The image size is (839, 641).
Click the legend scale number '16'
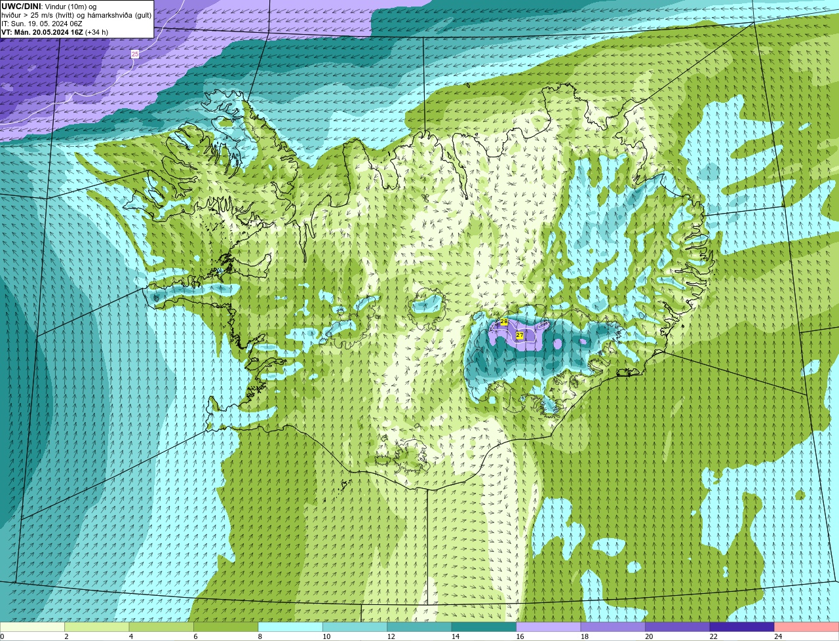coord(520,636)
